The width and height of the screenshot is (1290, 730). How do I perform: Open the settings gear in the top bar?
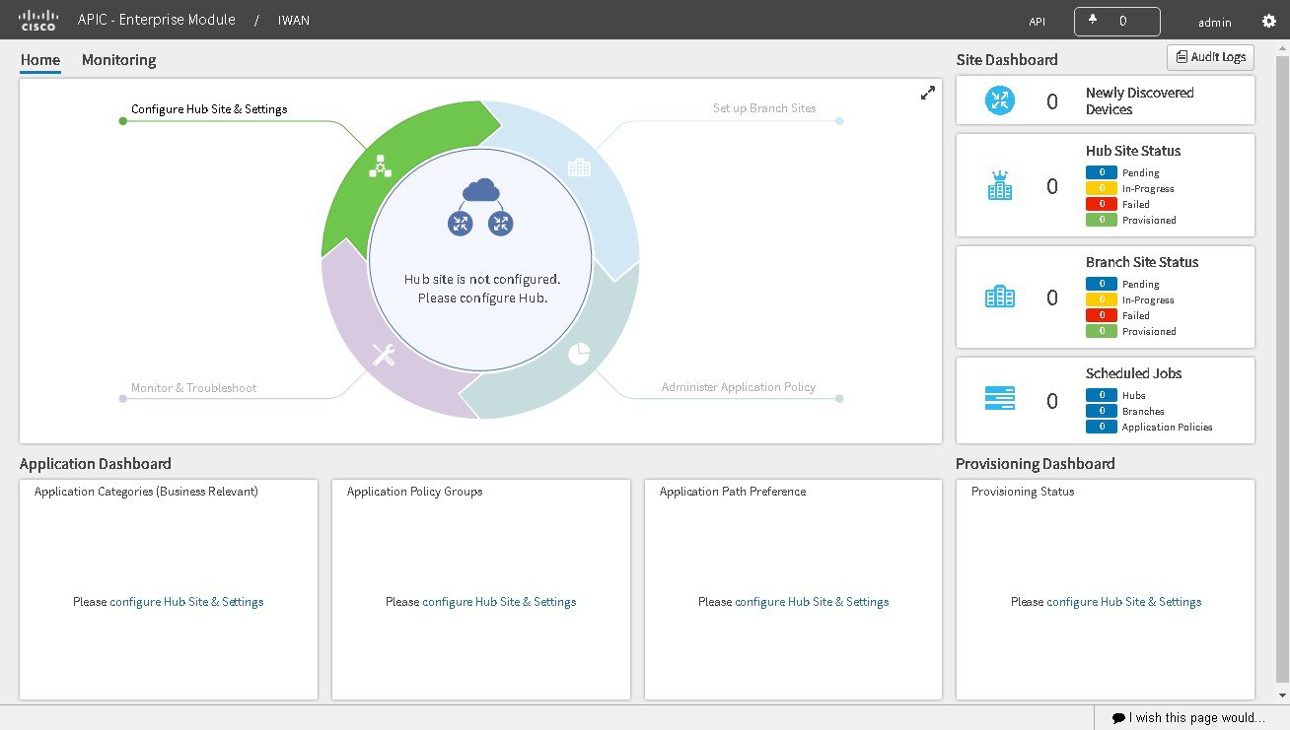(x=1268, y=20)
